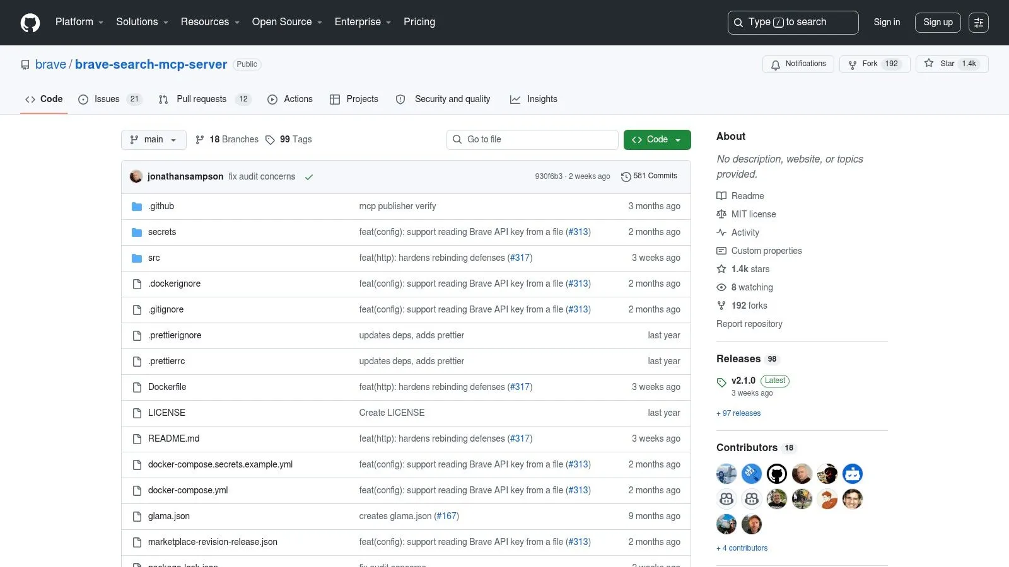Open commit 930f6b3 hash link
Screen dimensions: 1009x567
pyautogui.click(x=549, y=176)
